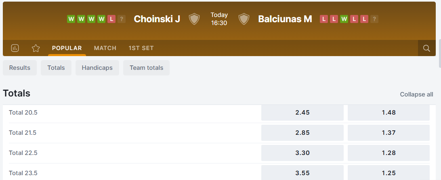Collapse the Totals section header
This screenshot has width=441, height=180.
(x=17, y=94)
